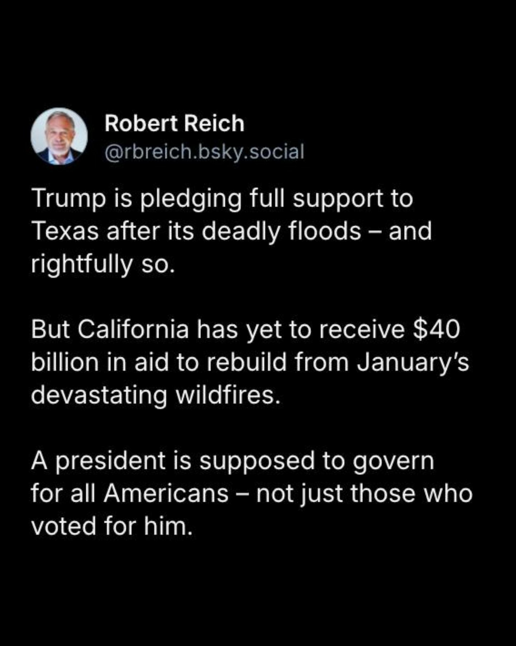
Task: Select the word "January's" in the post
Action: point(412,363)
